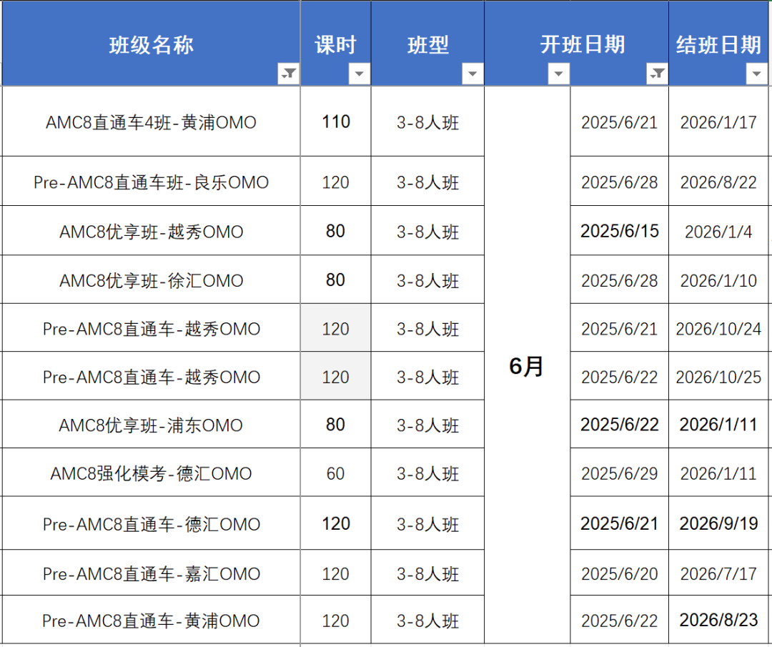
Task: Open the 课时 column filter dropdown
Action: tap(360, 74)
